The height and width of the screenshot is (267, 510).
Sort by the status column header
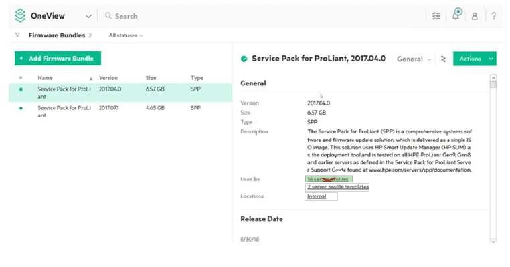point(21,78)
